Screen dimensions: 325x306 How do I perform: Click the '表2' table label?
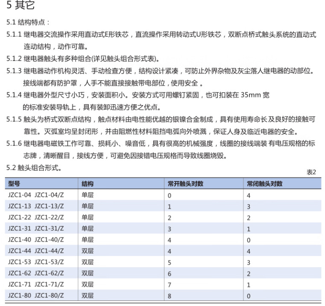[x=311, y=172]
